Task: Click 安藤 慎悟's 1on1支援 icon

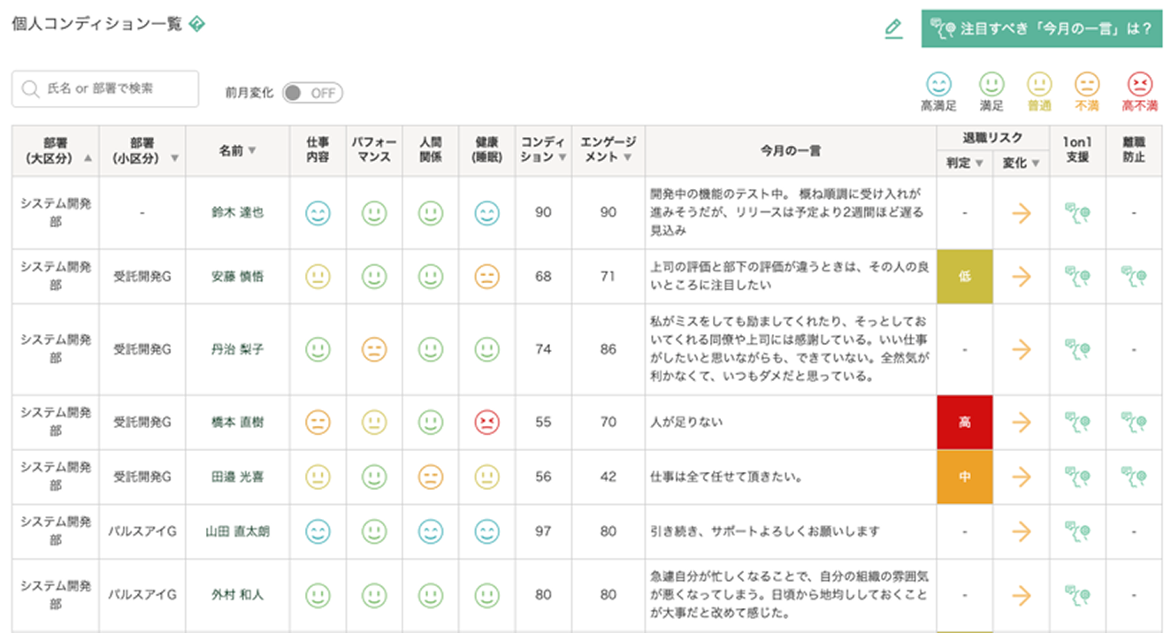Action: pos(1076,277)
